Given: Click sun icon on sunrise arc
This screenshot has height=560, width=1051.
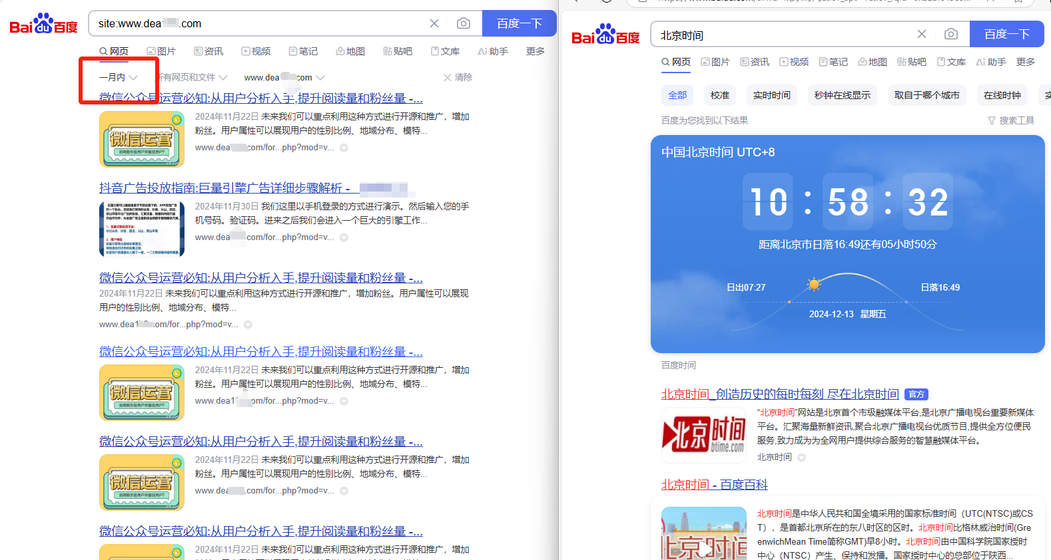Looking at the screenshot, I should 813,285.
